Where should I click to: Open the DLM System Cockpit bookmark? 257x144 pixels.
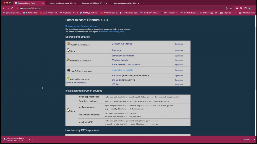(89, 13)
